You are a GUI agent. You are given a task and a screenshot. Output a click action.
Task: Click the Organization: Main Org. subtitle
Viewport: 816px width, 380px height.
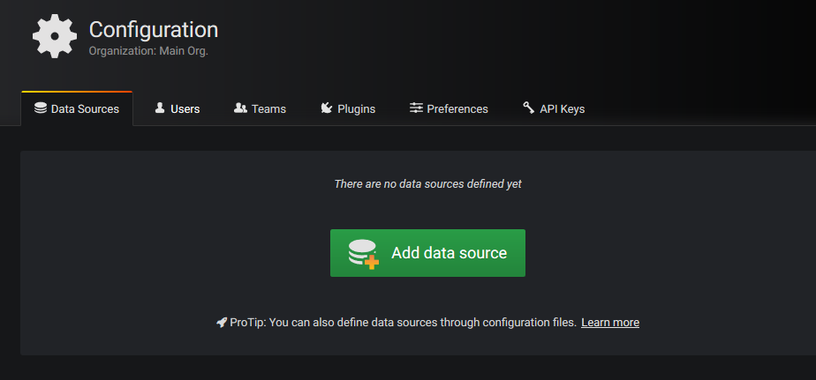pyautogui.click(x=148, y=51)
